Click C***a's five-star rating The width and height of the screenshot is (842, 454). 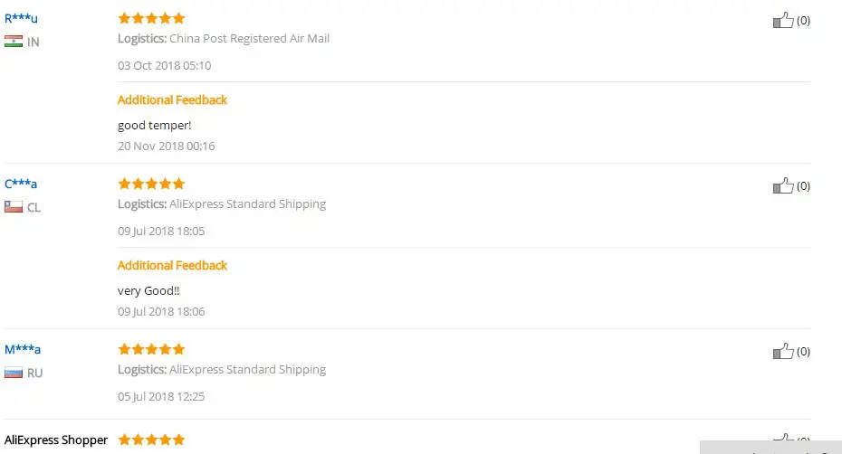click(x=151, y=184)
